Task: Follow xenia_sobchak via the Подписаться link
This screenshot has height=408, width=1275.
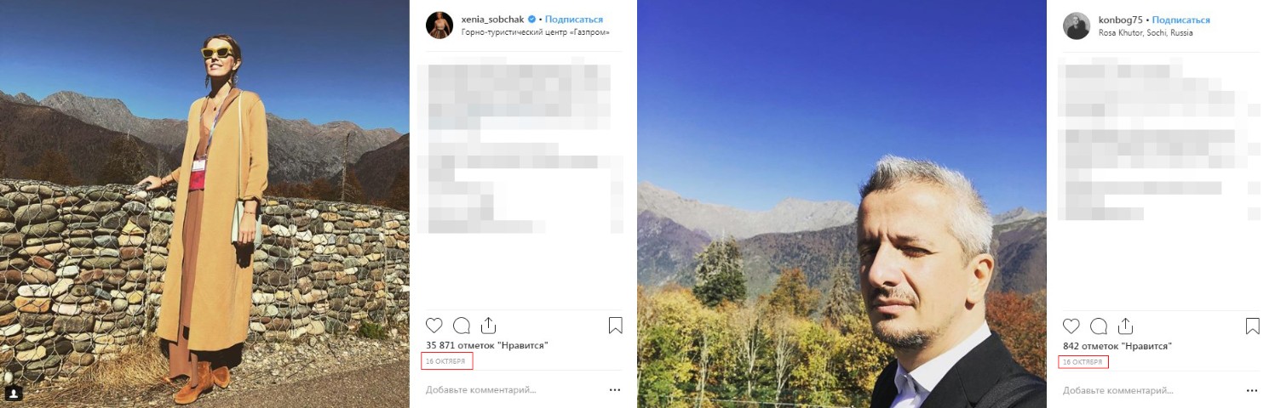Action: [574, 20]
